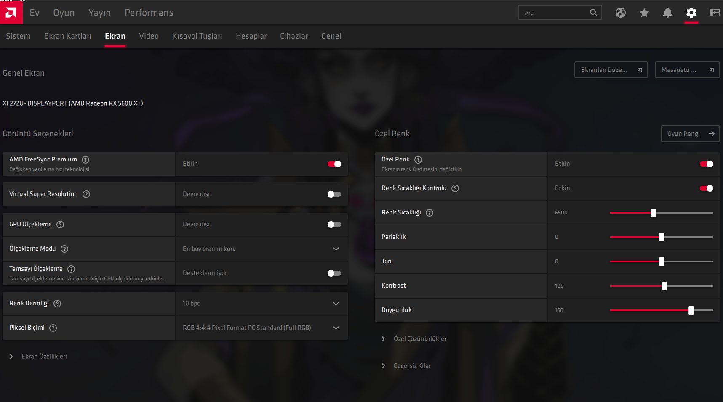Expand Geçersiz Kılar section

pyautogui.click(x=406, y=366)
